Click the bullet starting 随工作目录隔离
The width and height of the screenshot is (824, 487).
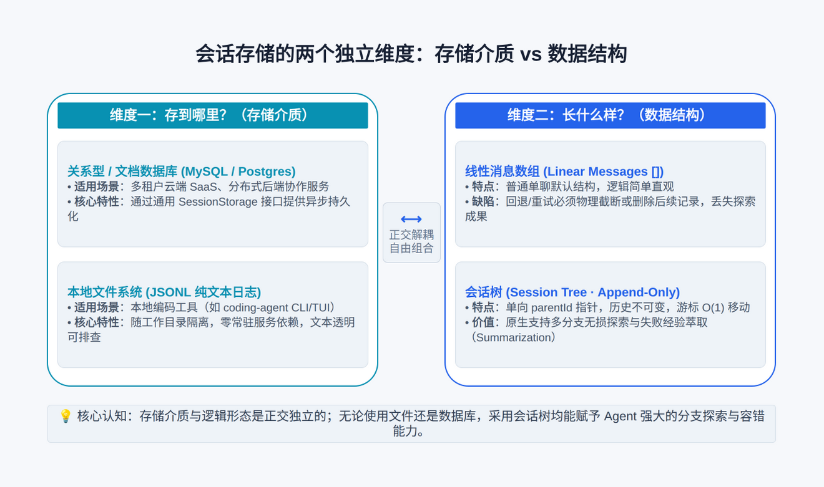coord(211,330)
